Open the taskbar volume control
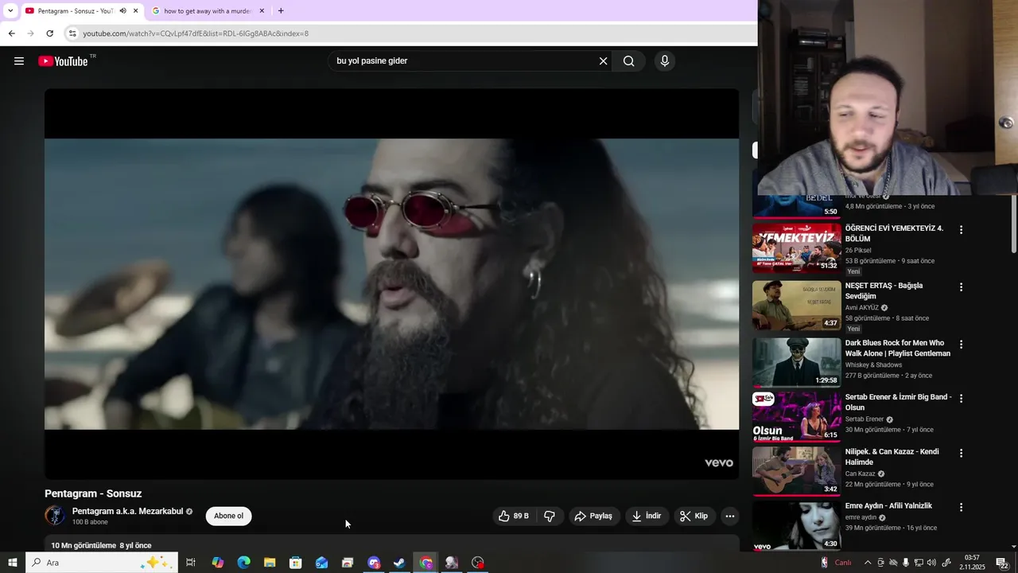This screenshot has width=1018, height=573. tap(931, 563)
